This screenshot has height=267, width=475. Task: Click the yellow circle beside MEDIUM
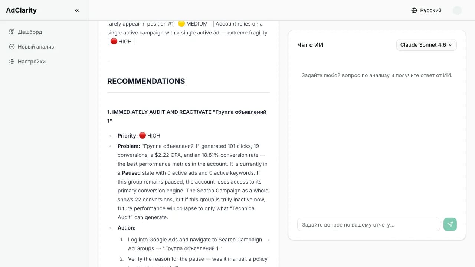click(x=181, y=24)
